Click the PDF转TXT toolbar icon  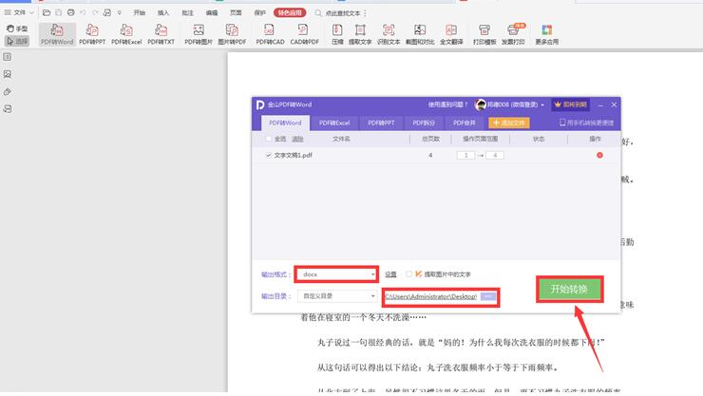pyautogui.click(x=161, y=34)
